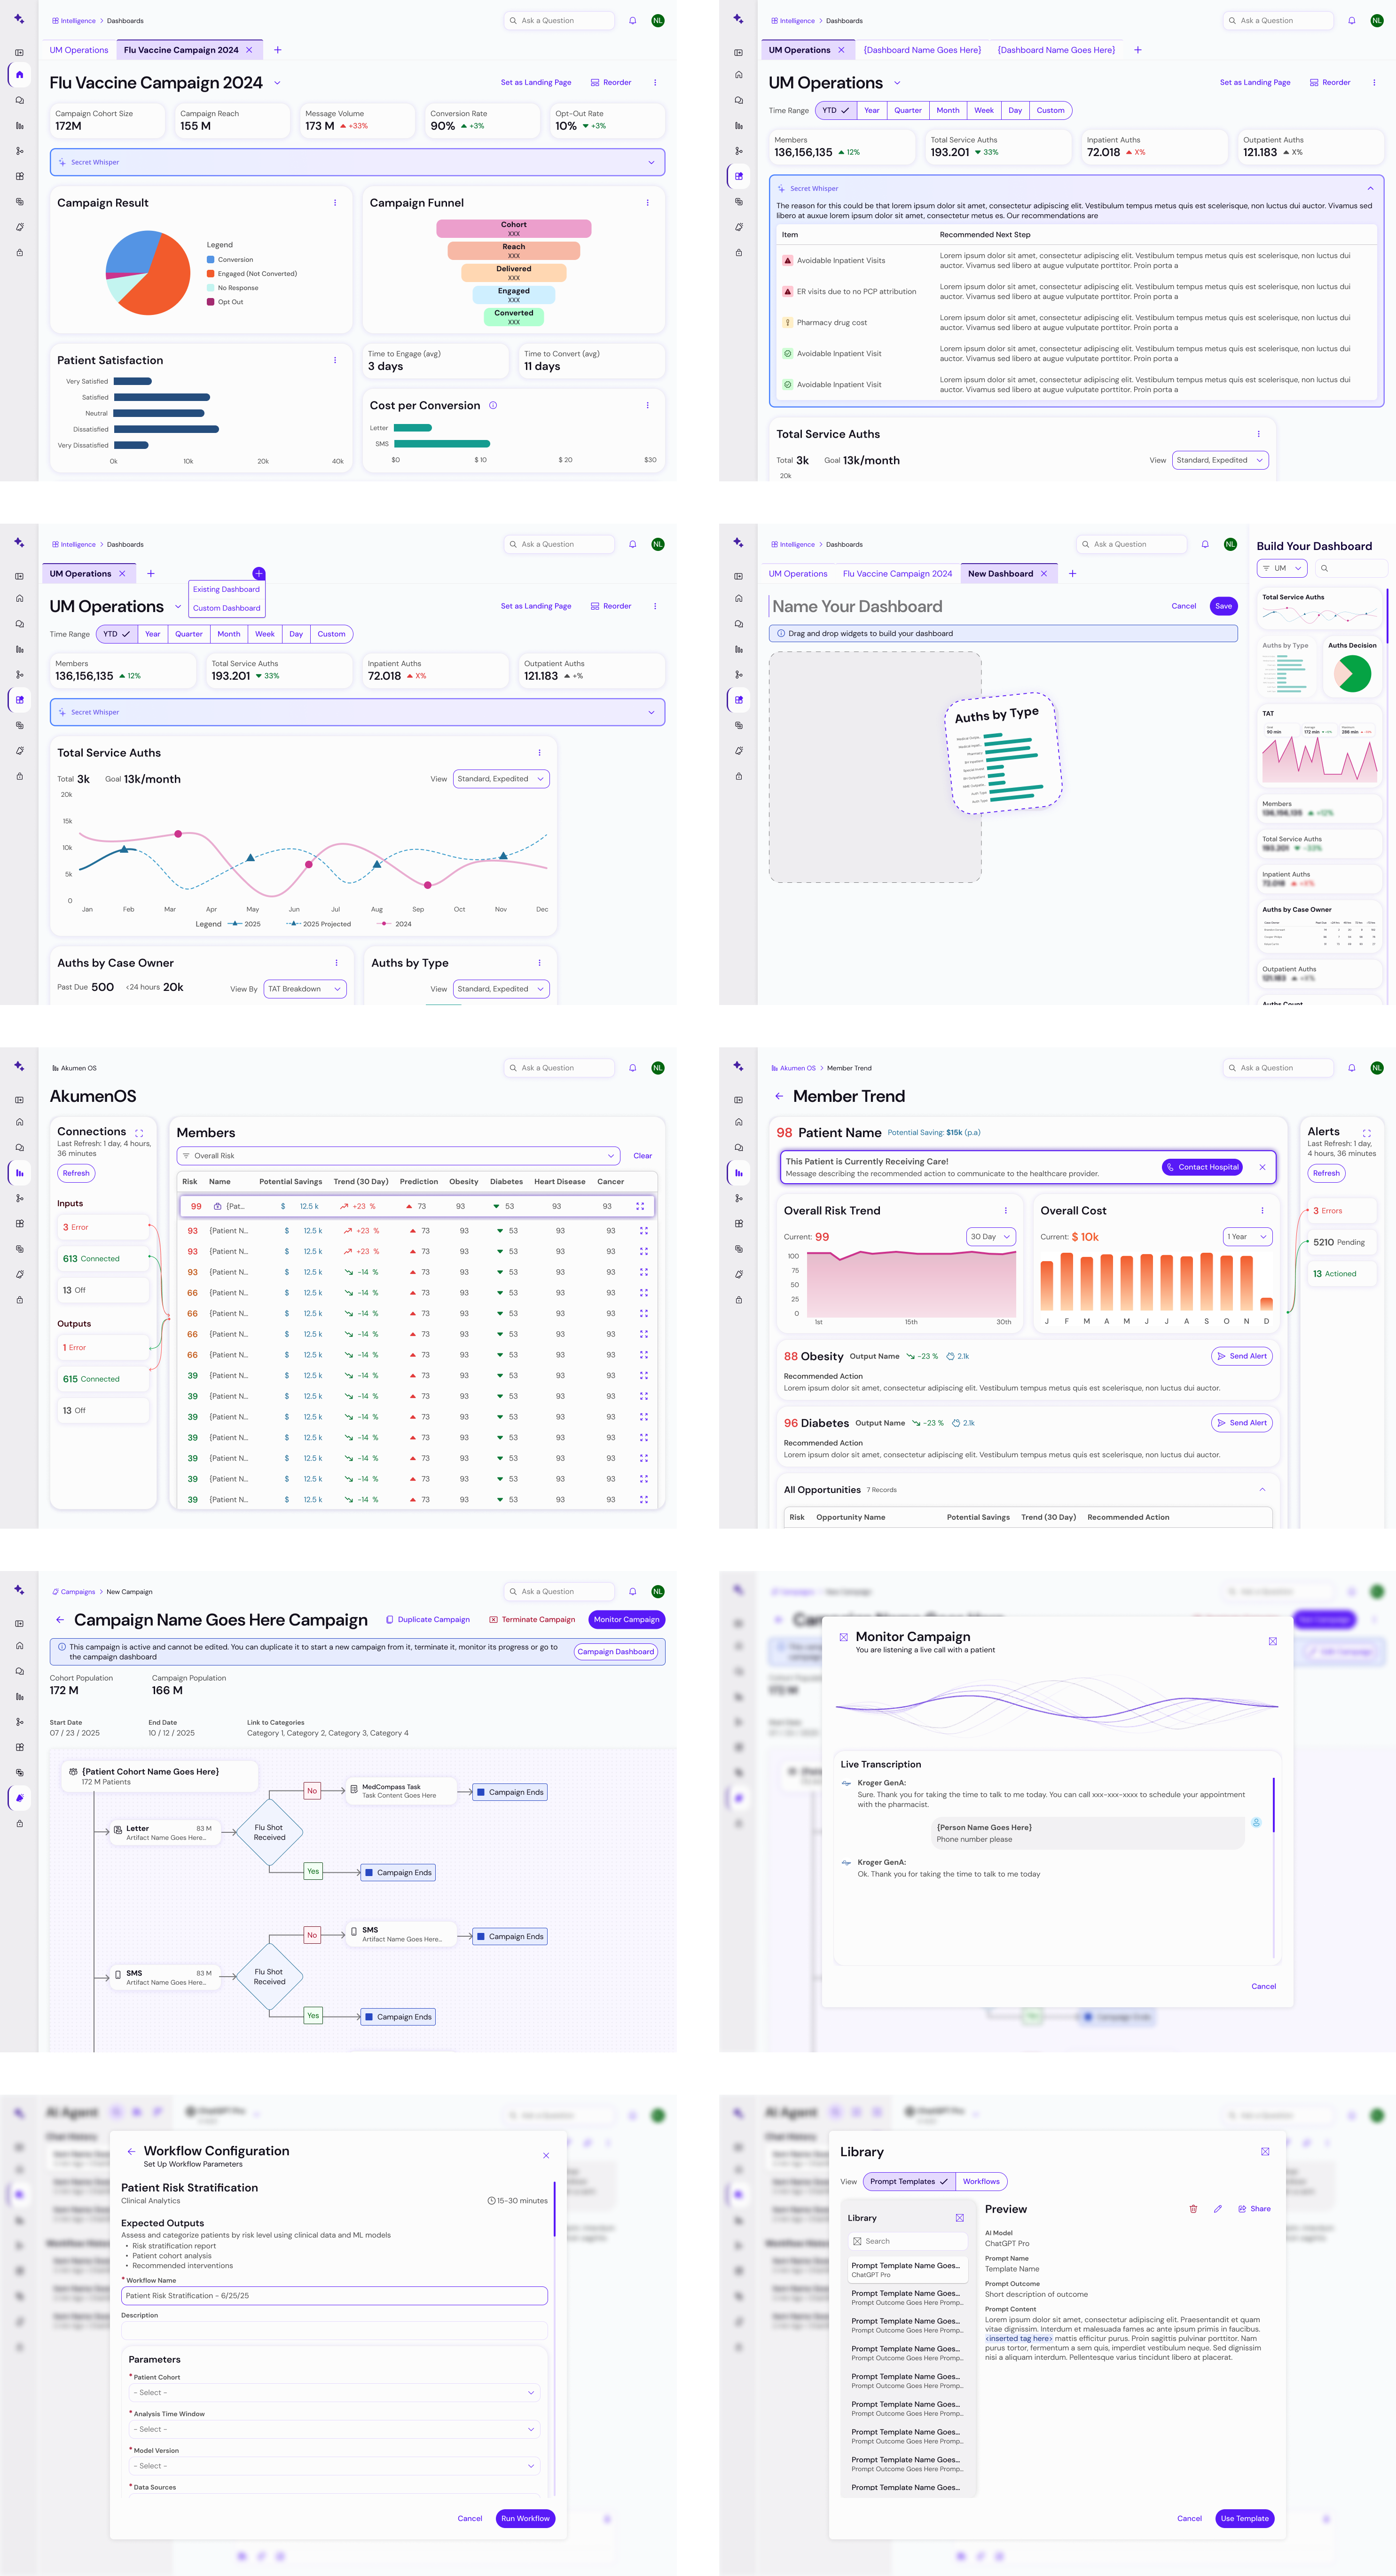Viewport: 1396px width, 2576px height.
Task: Click Contact Hospital button
Action: click(1202, 1167)
